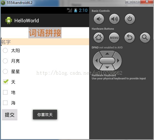The image size is (154, 140).
Task: Click the 2:10 status bar clock
Action: 83,10
